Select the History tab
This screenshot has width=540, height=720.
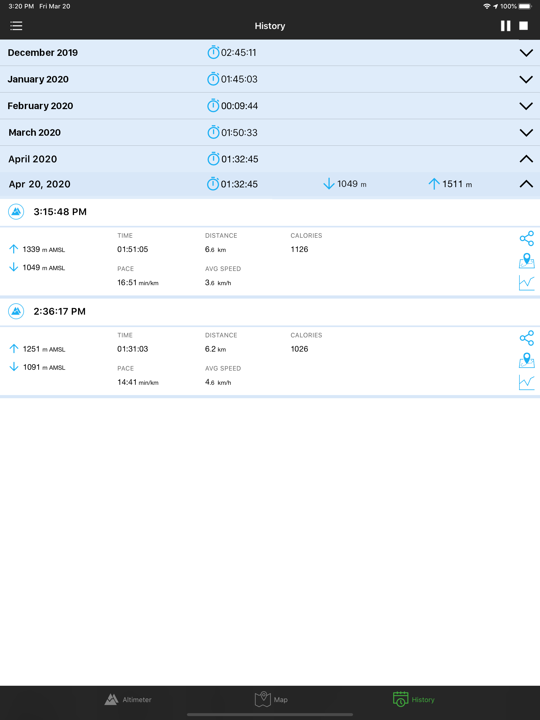[x=414, y=699]
